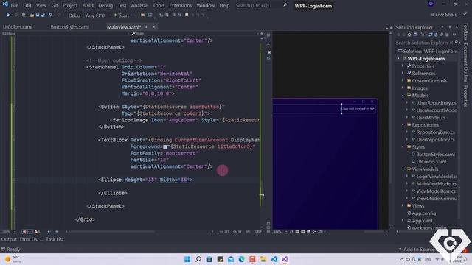Click Live Share button

pyautogui.click(x=444, y=15)
